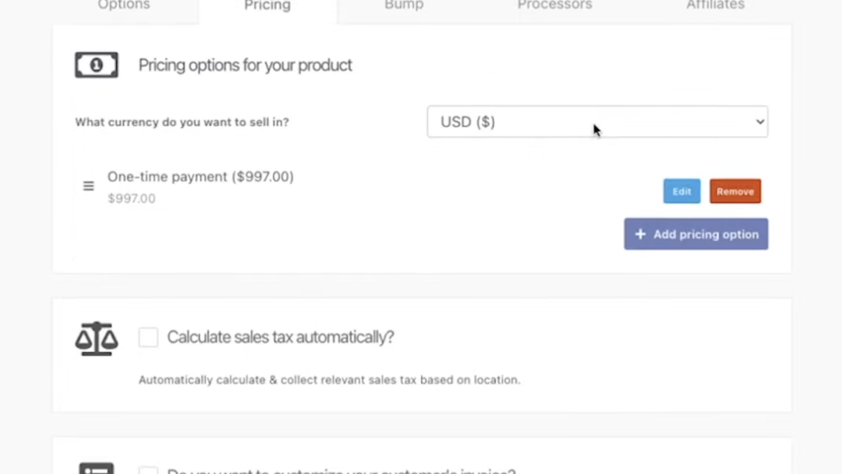Viewport: 842px width, 474px height.
Task: Switch to the Options tab
Action: (124, 5)
